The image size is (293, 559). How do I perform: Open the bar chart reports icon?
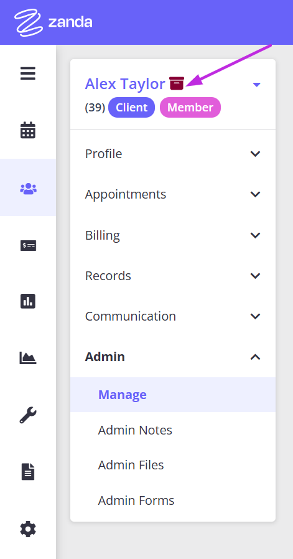tap(28, 301)
